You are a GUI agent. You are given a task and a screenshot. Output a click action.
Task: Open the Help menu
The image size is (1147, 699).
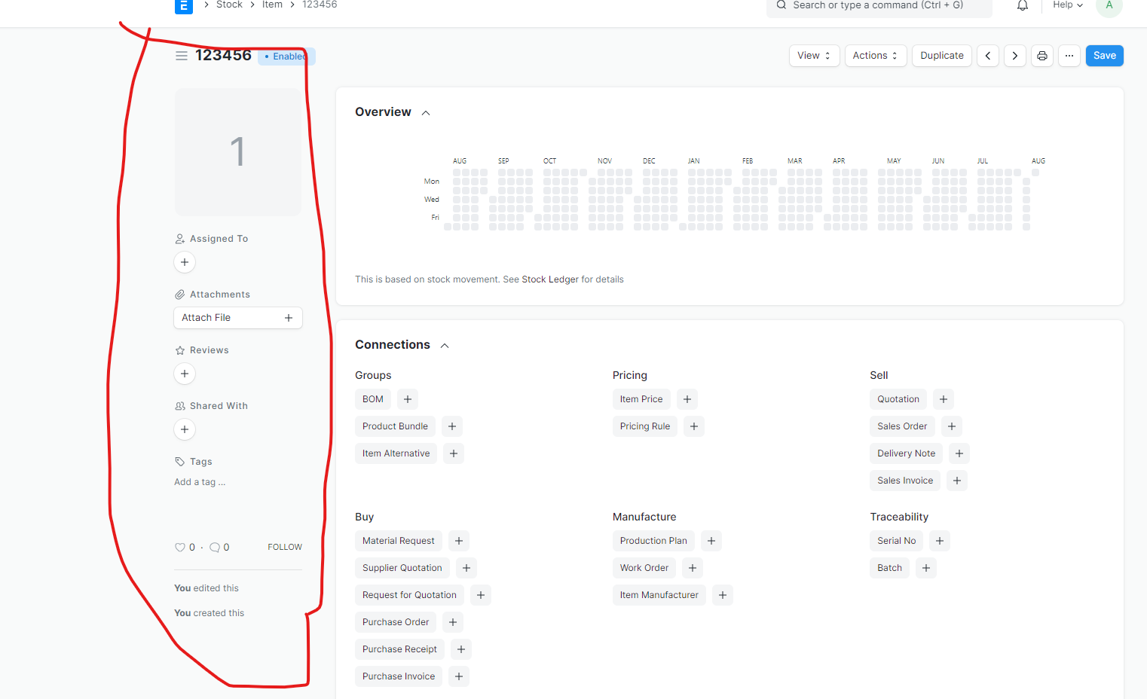(1066, 5)
